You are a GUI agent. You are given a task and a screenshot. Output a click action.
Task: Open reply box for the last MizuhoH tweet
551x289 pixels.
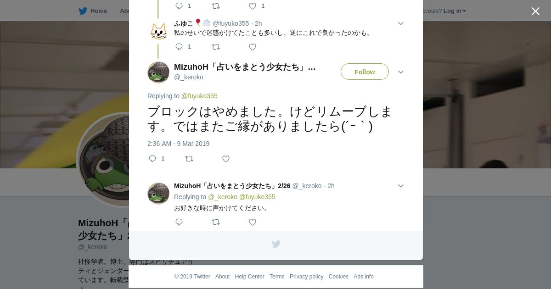[x=179, y=222]
